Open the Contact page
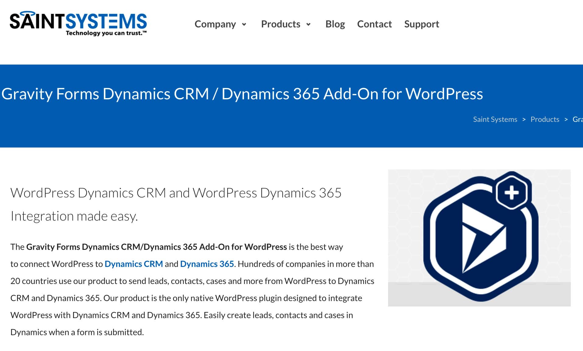Screen dimensions: 583x351 click(374, 24)
